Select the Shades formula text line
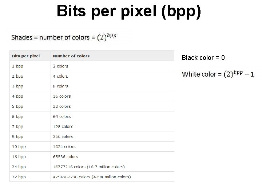Image resolution: width=262 pixels, height=196 pixels. coord(64,37)
